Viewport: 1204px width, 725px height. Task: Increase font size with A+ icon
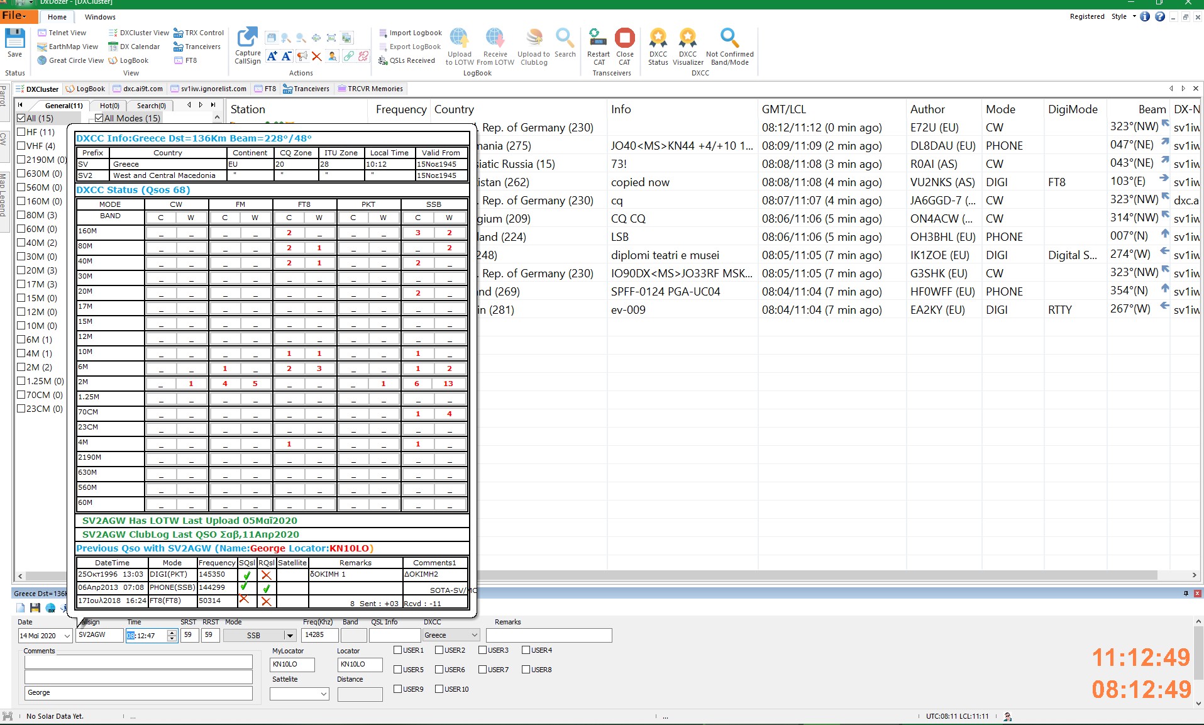272,56
